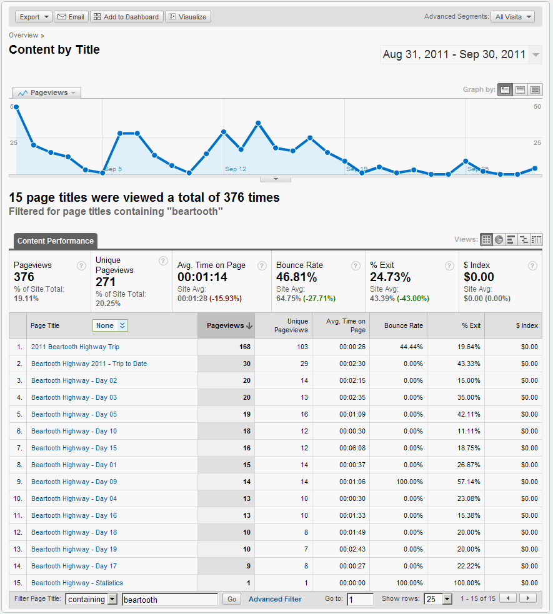Viewport: 553px width, 614px height.
Task: Open Beartooth Highway - Day 19 link
Action: tap(74, 549)
